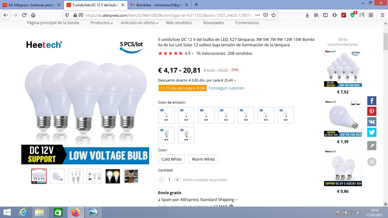Screen dimensions: 388x218
Task: Bookmark this page with the star
Action: pyautogui.click(x=274, y=15)
